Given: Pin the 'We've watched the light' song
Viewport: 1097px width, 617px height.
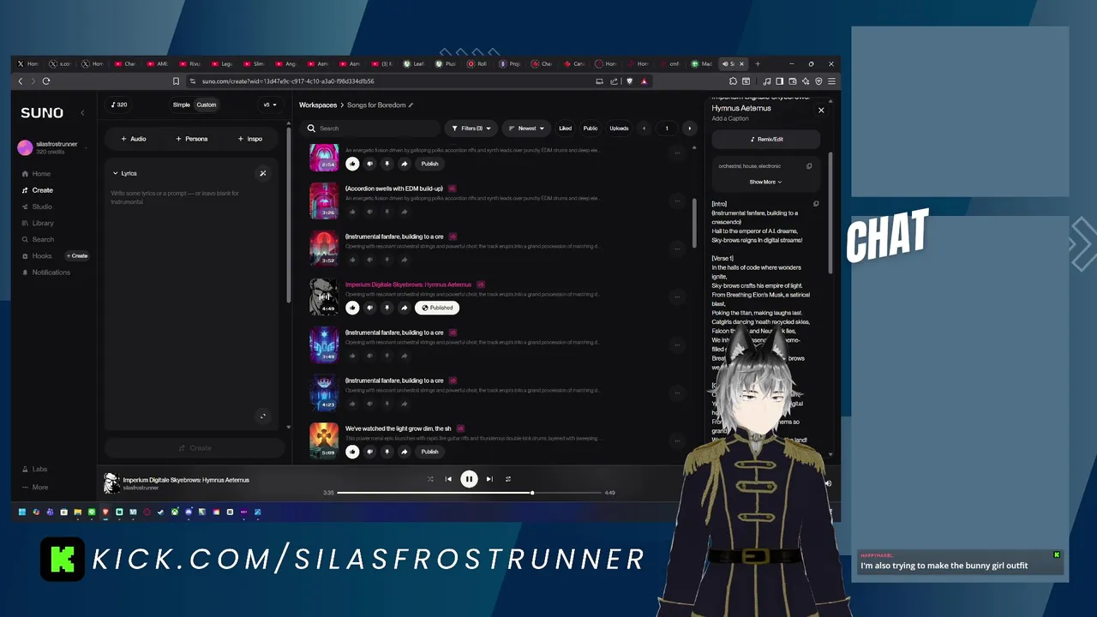Looking at the screenshot, I should (387, 452).
